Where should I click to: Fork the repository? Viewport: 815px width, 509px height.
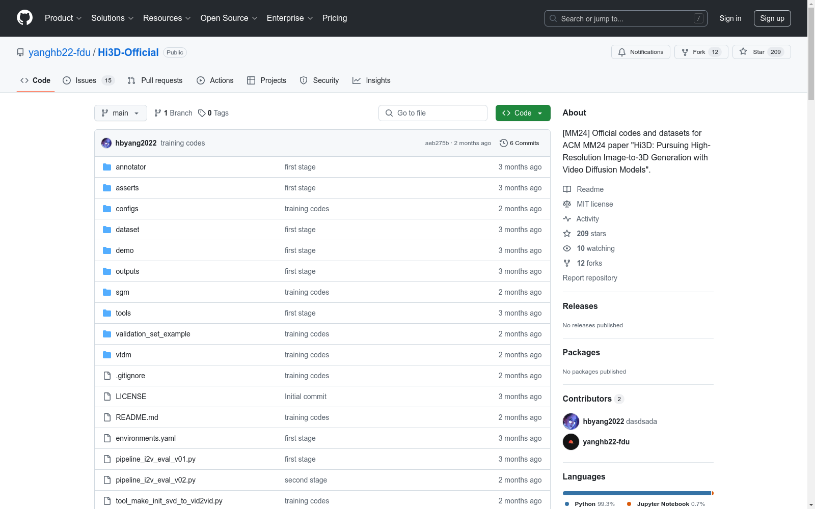(x=701, y=52)
